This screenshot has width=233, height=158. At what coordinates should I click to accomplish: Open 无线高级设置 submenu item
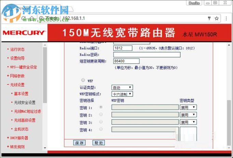tap(25, 120)
